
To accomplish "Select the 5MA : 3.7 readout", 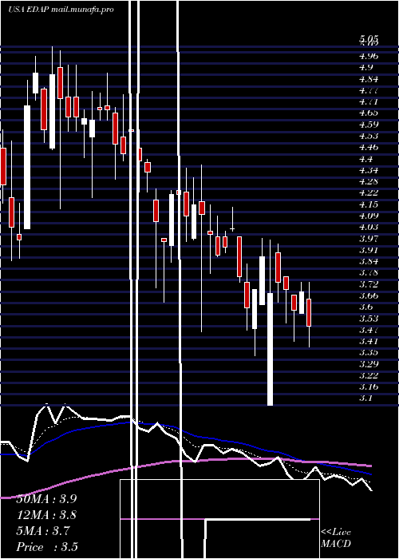I will tap(43, 531).
